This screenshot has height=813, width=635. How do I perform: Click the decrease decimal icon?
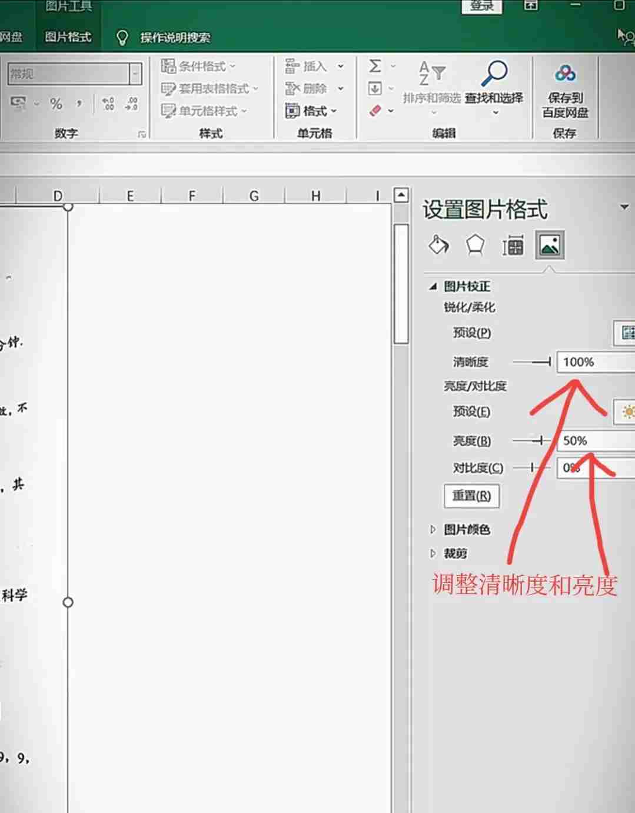point(131,104)
